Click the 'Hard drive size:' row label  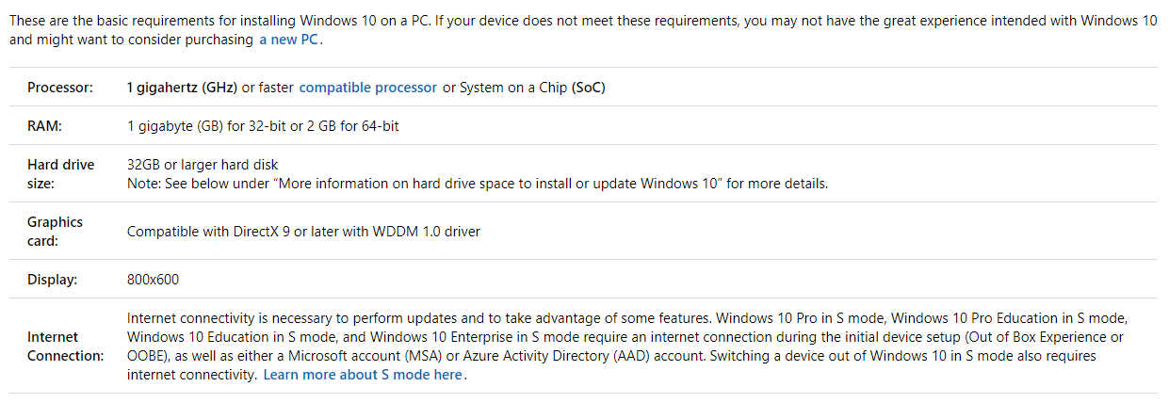(60, 174)
